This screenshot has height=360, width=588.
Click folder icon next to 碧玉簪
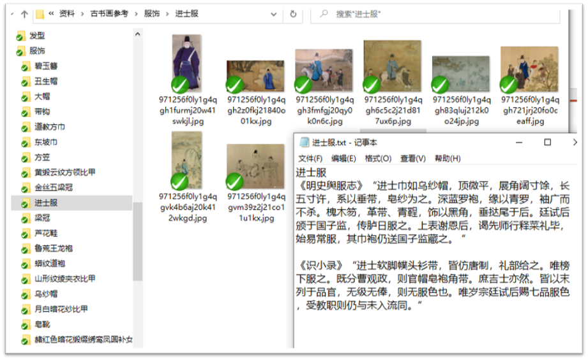25,67
